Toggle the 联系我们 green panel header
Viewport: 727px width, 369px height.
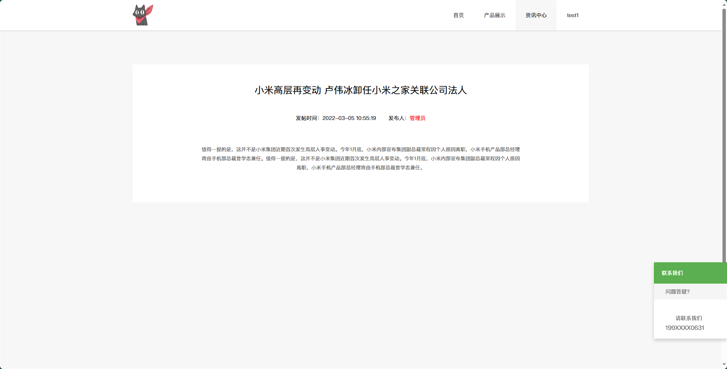[x=690, y=273]
